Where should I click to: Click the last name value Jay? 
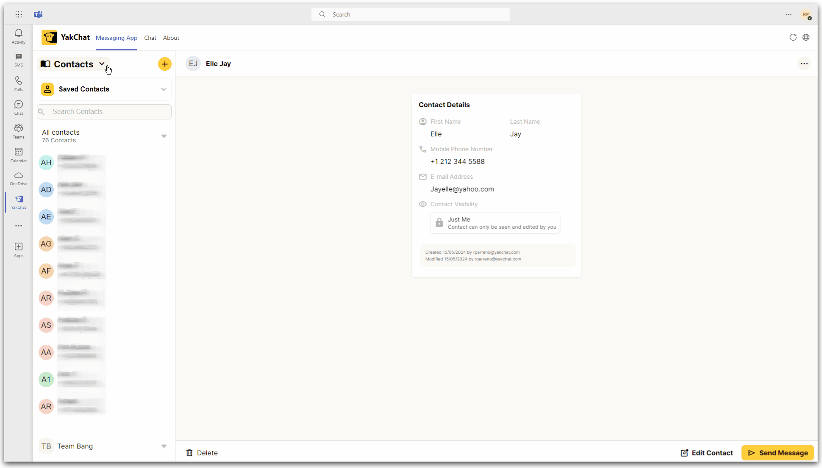(x=516, y=134)
